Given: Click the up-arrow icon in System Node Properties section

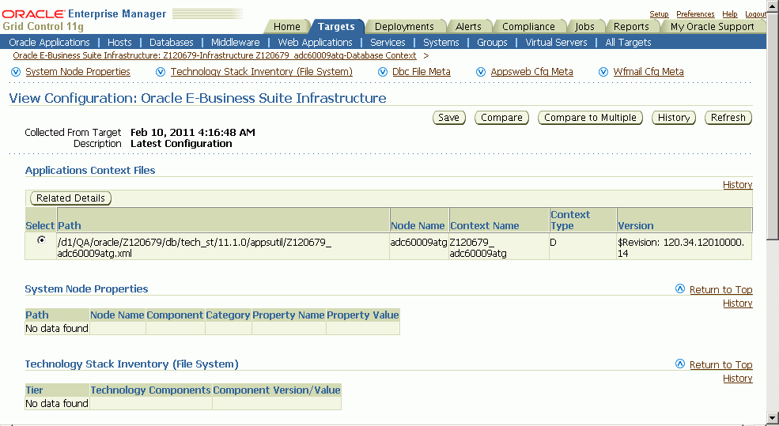Looking at the screenshot, I should pyautogui.click(x=680, y=288).
